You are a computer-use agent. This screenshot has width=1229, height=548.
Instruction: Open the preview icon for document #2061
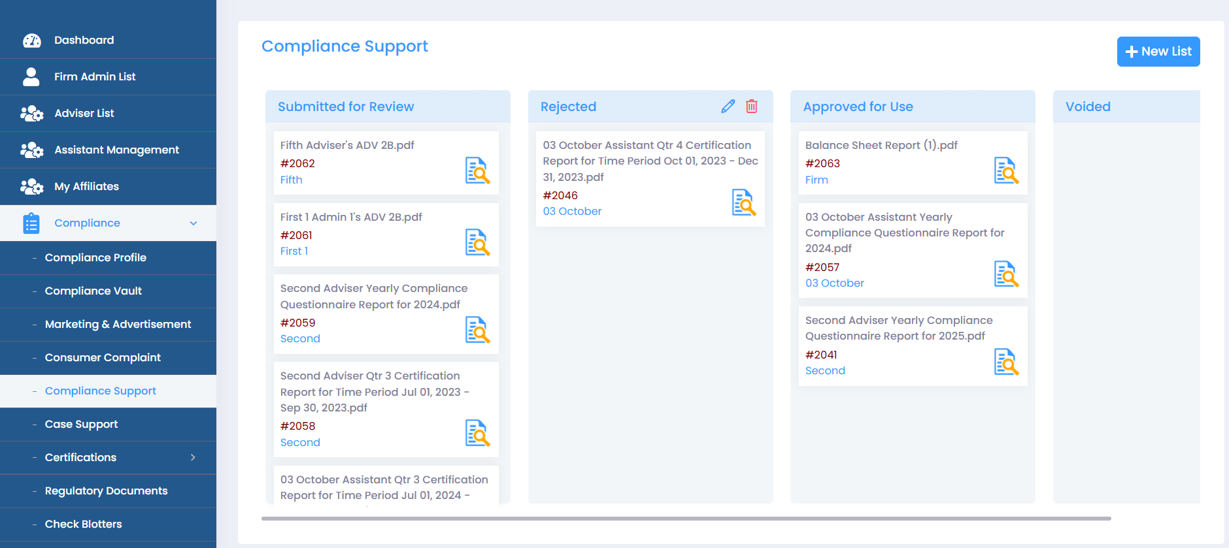[x=477, y=242]
